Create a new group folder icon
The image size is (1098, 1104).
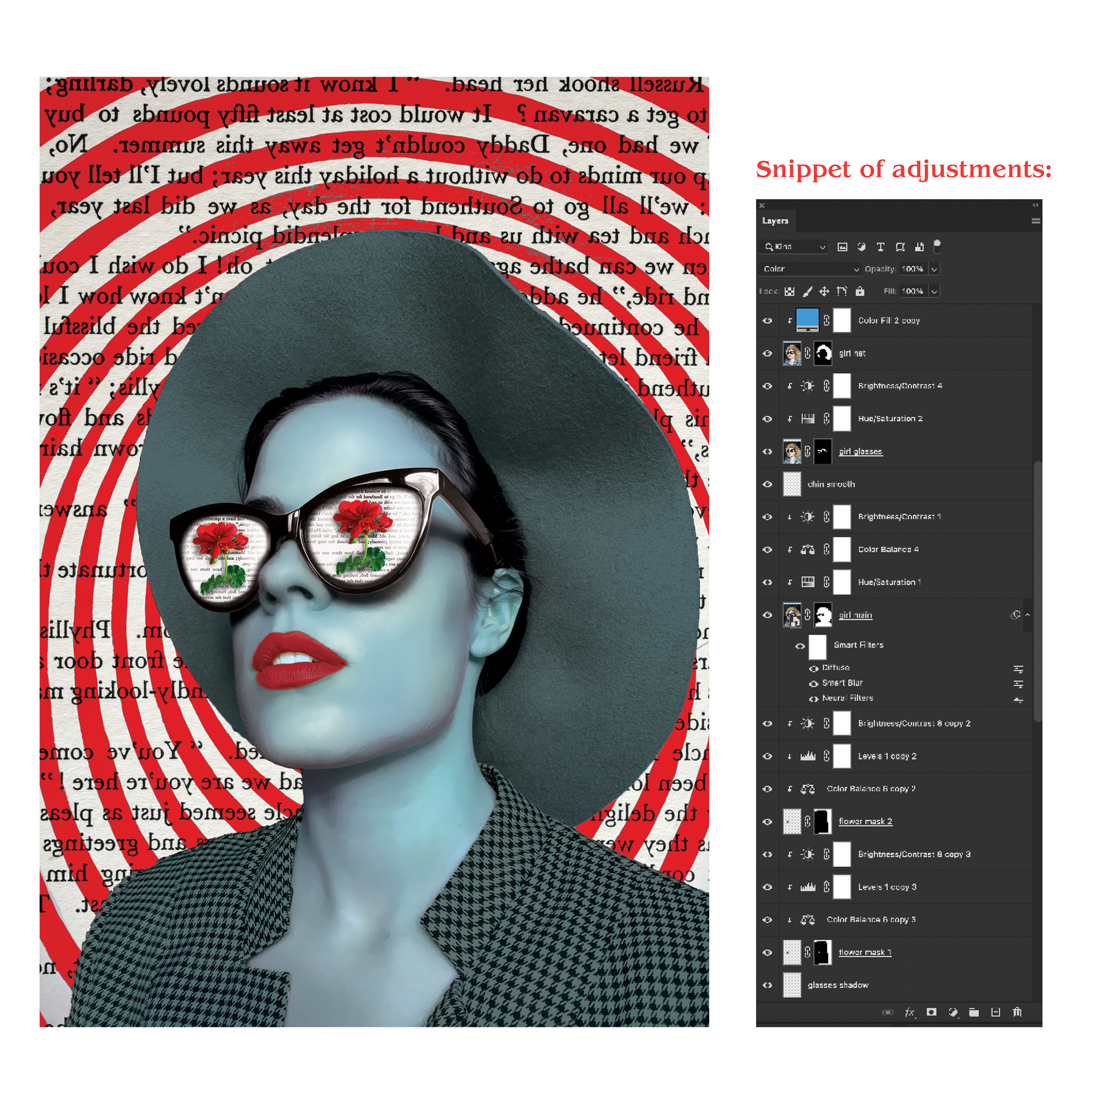pyautogui.click(x=974, y=1012)
